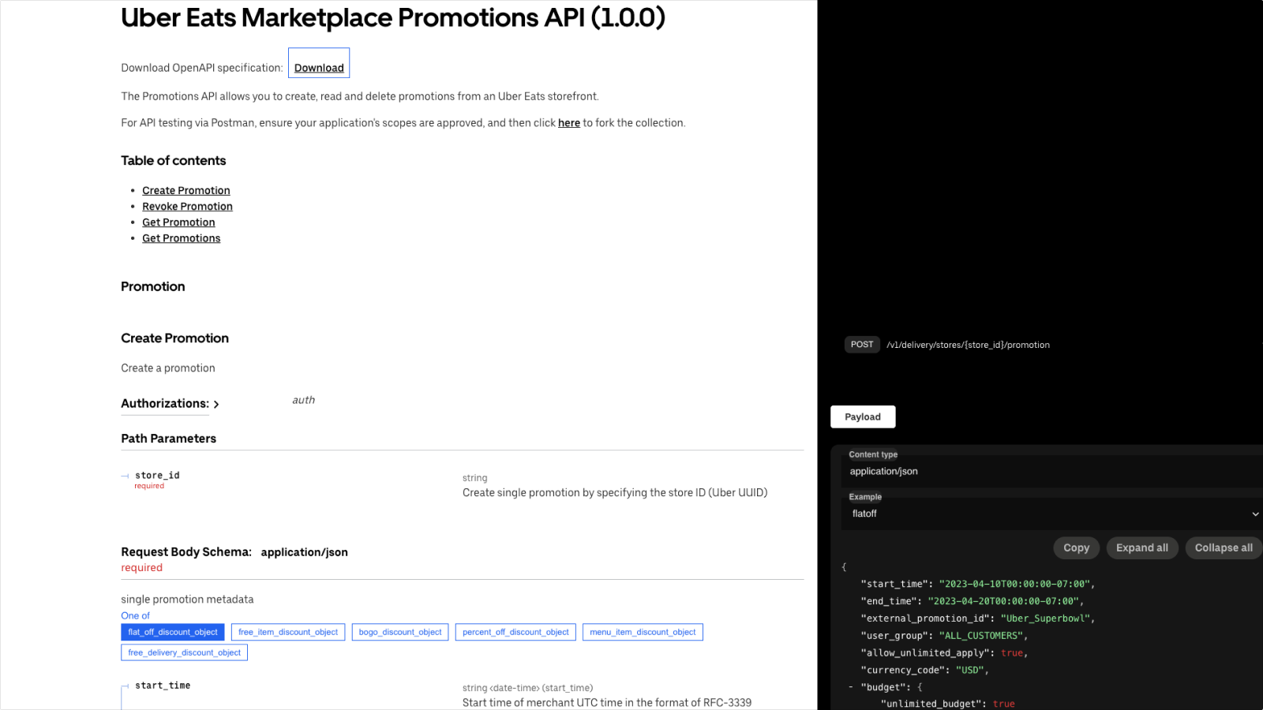This screenshot has height=710, width=1263.
Task: Expand all JSON nodes
Action: pyautogui.click(x=1142, y=547)
